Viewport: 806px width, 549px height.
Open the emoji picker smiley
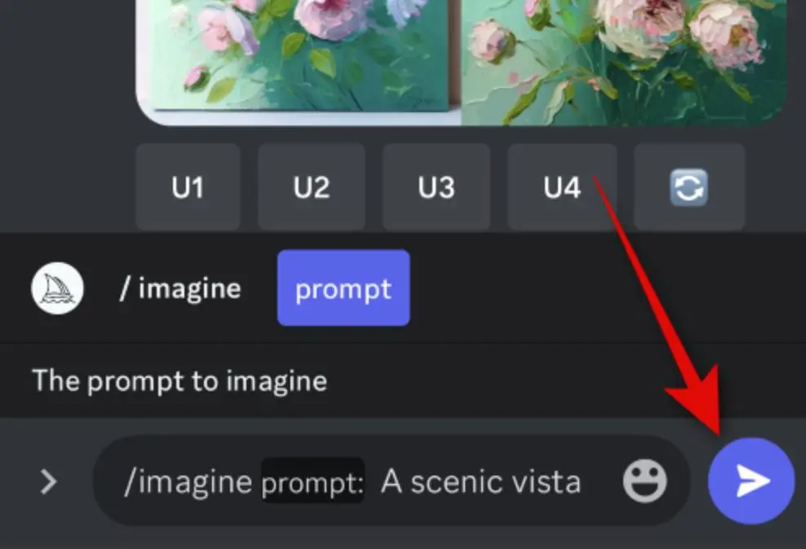click(644, 482)
